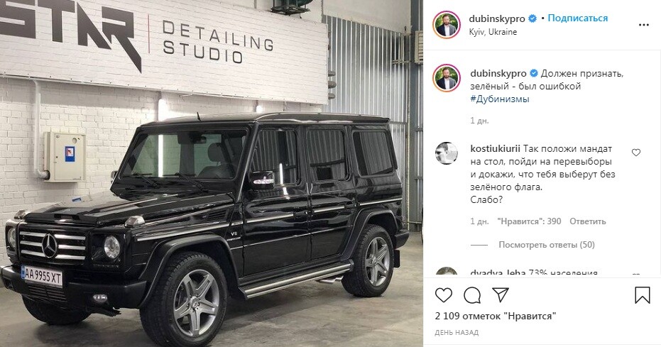The image size is (661, 347).
Task: Share the post via the paper plane icon
Action: pos(501,294)
